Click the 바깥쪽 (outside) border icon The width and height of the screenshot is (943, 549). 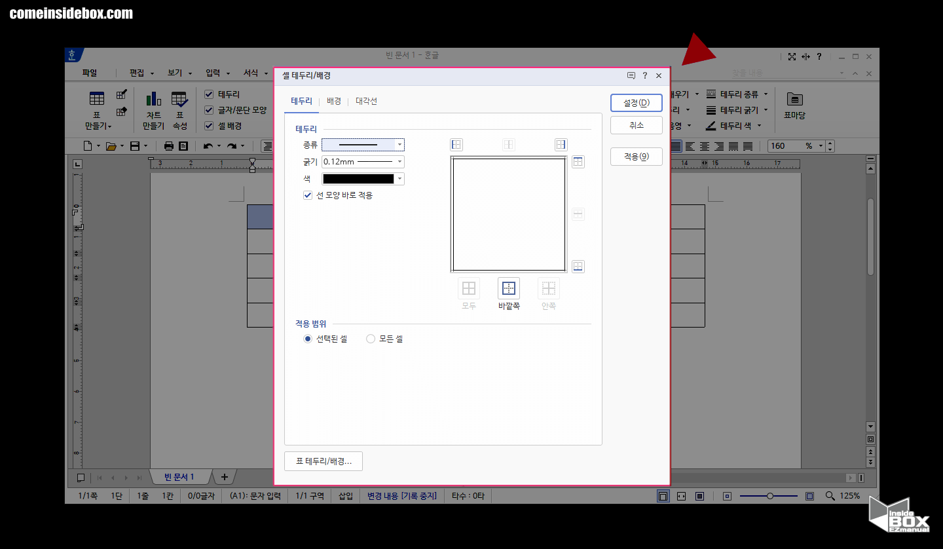tap(509, 288)
